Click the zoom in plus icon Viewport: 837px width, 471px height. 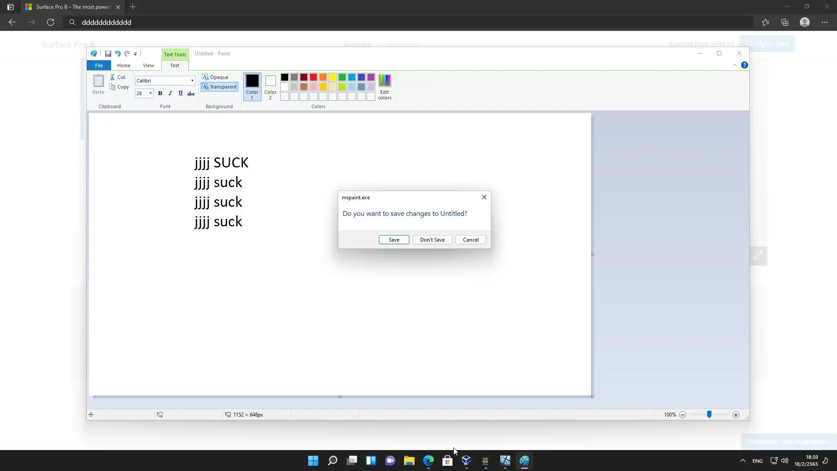(x=736, y=415)
